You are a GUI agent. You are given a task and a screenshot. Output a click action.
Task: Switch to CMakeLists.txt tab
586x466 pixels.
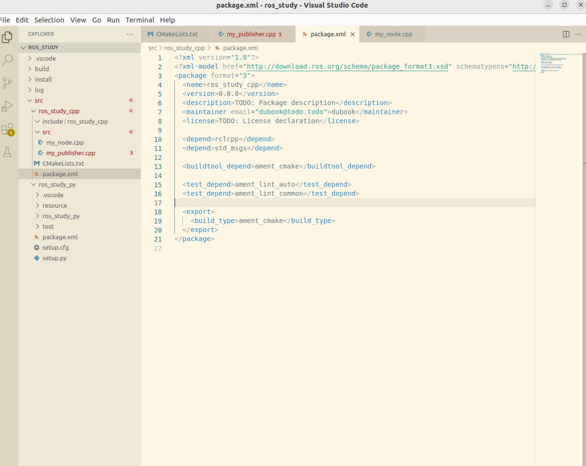[177, 34]
